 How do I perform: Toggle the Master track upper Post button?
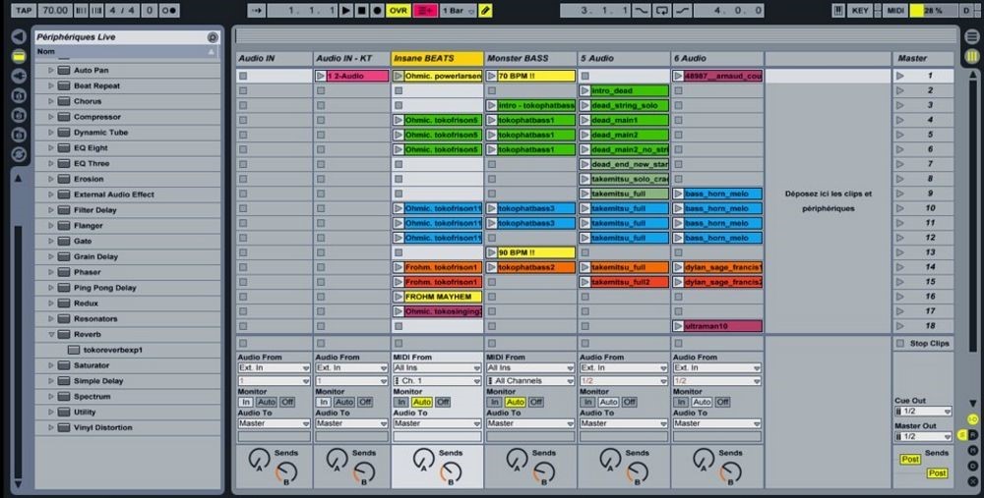[x=910, y=459]
